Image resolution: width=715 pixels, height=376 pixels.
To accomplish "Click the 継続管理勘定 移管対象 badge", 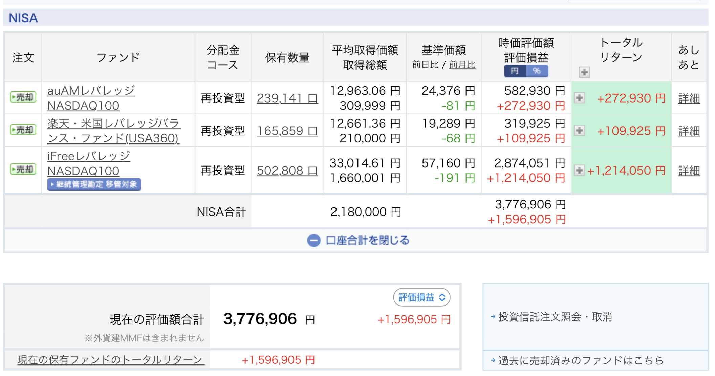I will coord(94,184).
